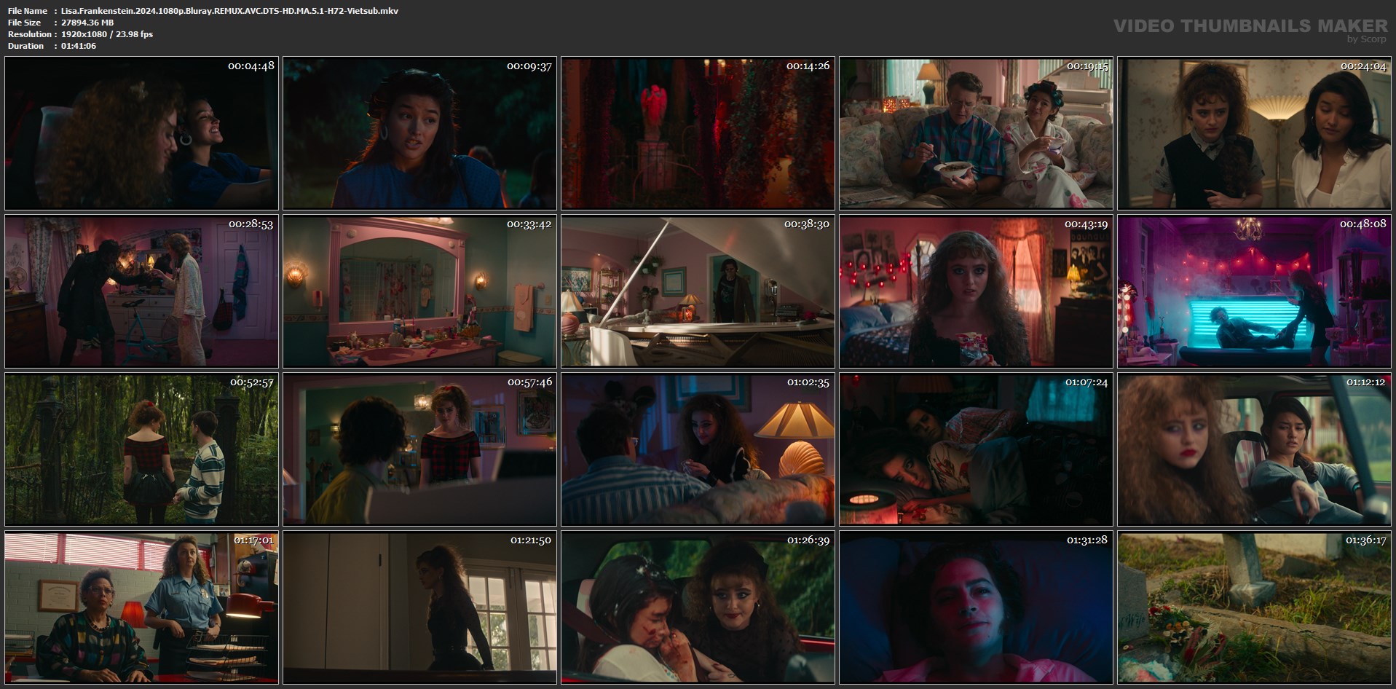
Task: Open the thumbnail at 00:57:46
Action: 419,449
